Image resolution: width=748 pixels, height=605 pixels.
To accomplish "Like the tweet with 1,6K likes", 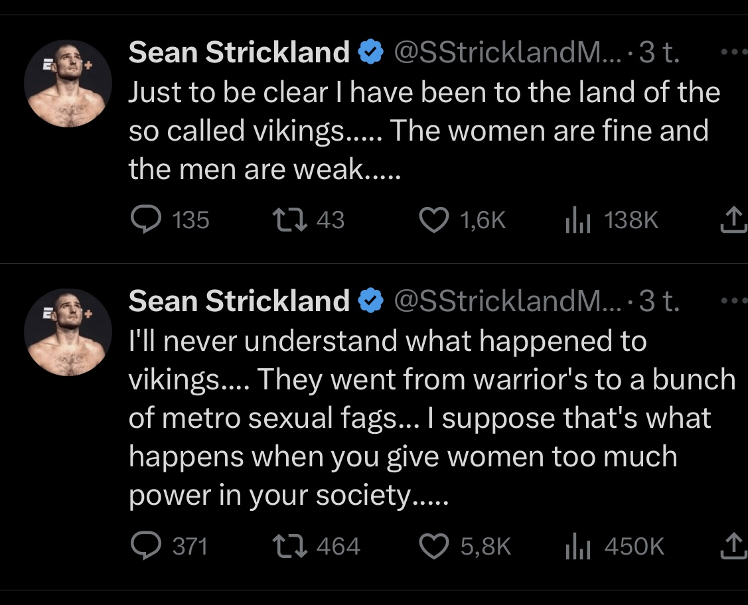I will (435, 220).
